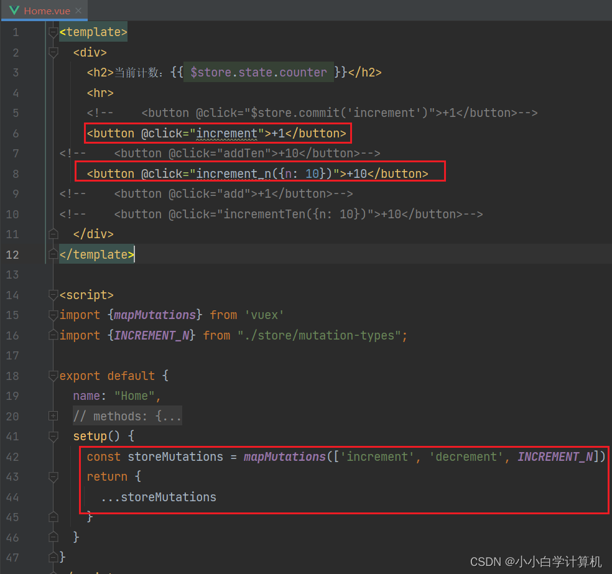The height and width of the screenshot is (574, 612).
Task: Click the 'vuex' module string on line 15
Action: pyautogui.click(x=264, y=315)
